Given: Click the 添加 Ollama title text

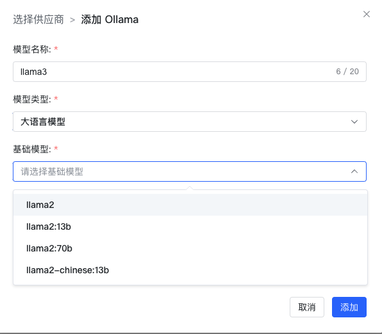Looking at the screenshot, I should pyautogui.click(x=110, y=19).
